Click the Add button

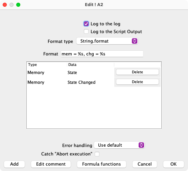15,164
